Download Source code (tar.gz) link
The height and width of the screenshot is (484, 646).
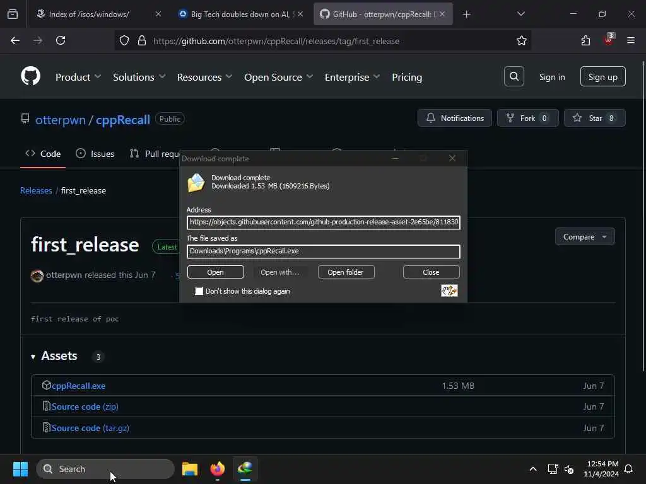[90, 428]
